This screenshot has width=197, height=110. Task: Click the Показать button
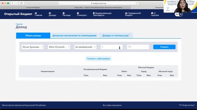(x=164, y=47)
